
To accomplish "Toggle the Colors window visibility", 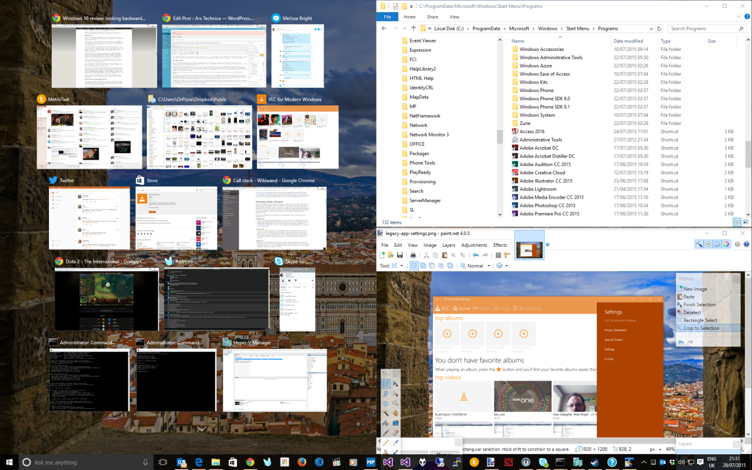I will 726,244.
